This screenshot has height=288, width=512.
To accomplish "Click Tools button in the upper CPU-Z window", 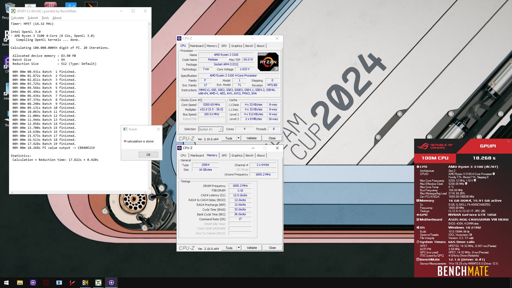I will [229, 138].
